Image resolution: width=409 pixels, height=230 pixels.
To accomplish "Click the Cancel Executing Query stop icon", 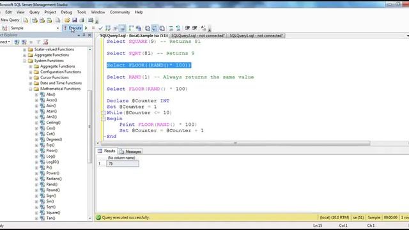I will tap(93, 28).
